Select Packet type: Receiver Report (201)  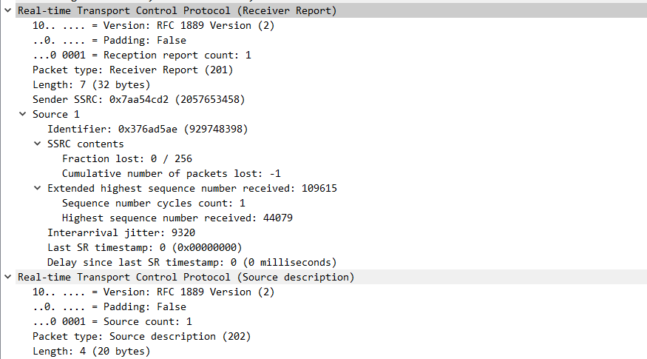pos(133,70)
